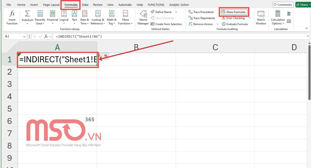The image size is (311, 168).
Task: Open the FUNCTIONS tab
Action: click(x=156, y=5)
